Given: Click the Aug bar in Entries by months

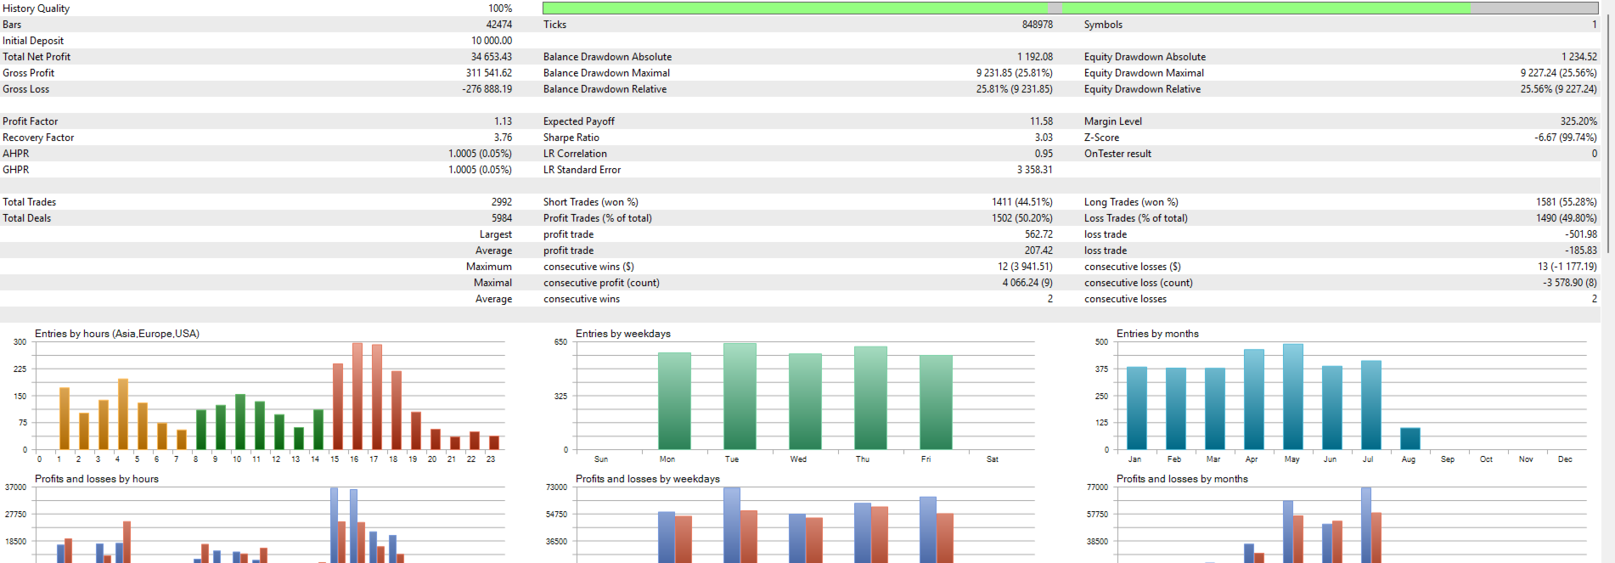Looking at the screenshot, I should coord(1410,438).
